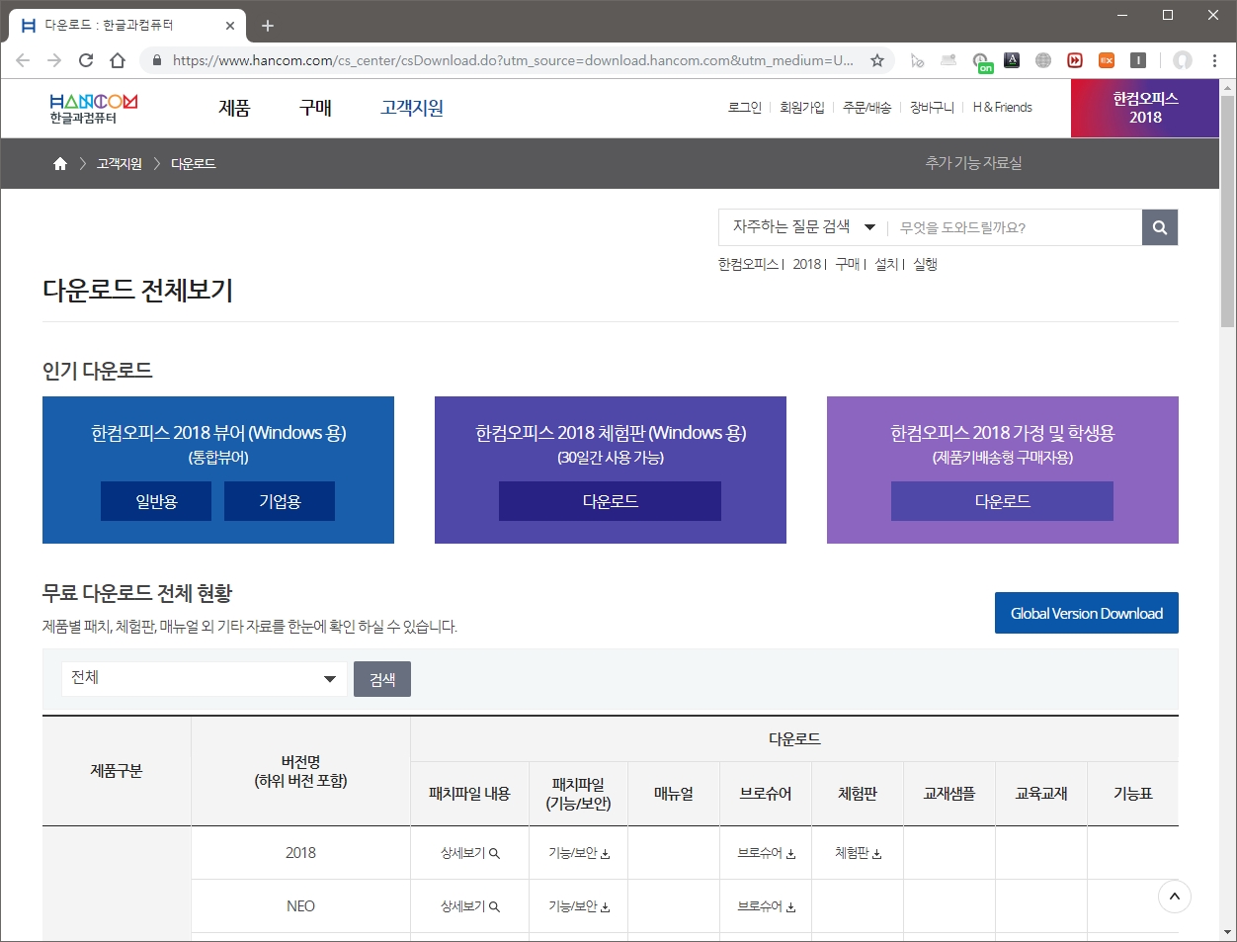1237x942 pixels.
Task: Click the 한컴오피스 search keyword
Action: pyautogui.click(x=748, y=264)
